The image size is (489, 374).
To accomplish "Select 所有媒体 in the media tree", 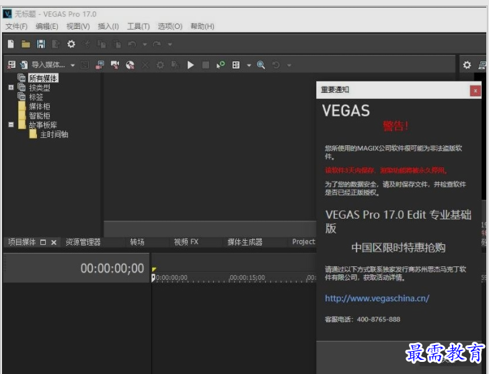I will click(43, 78).
